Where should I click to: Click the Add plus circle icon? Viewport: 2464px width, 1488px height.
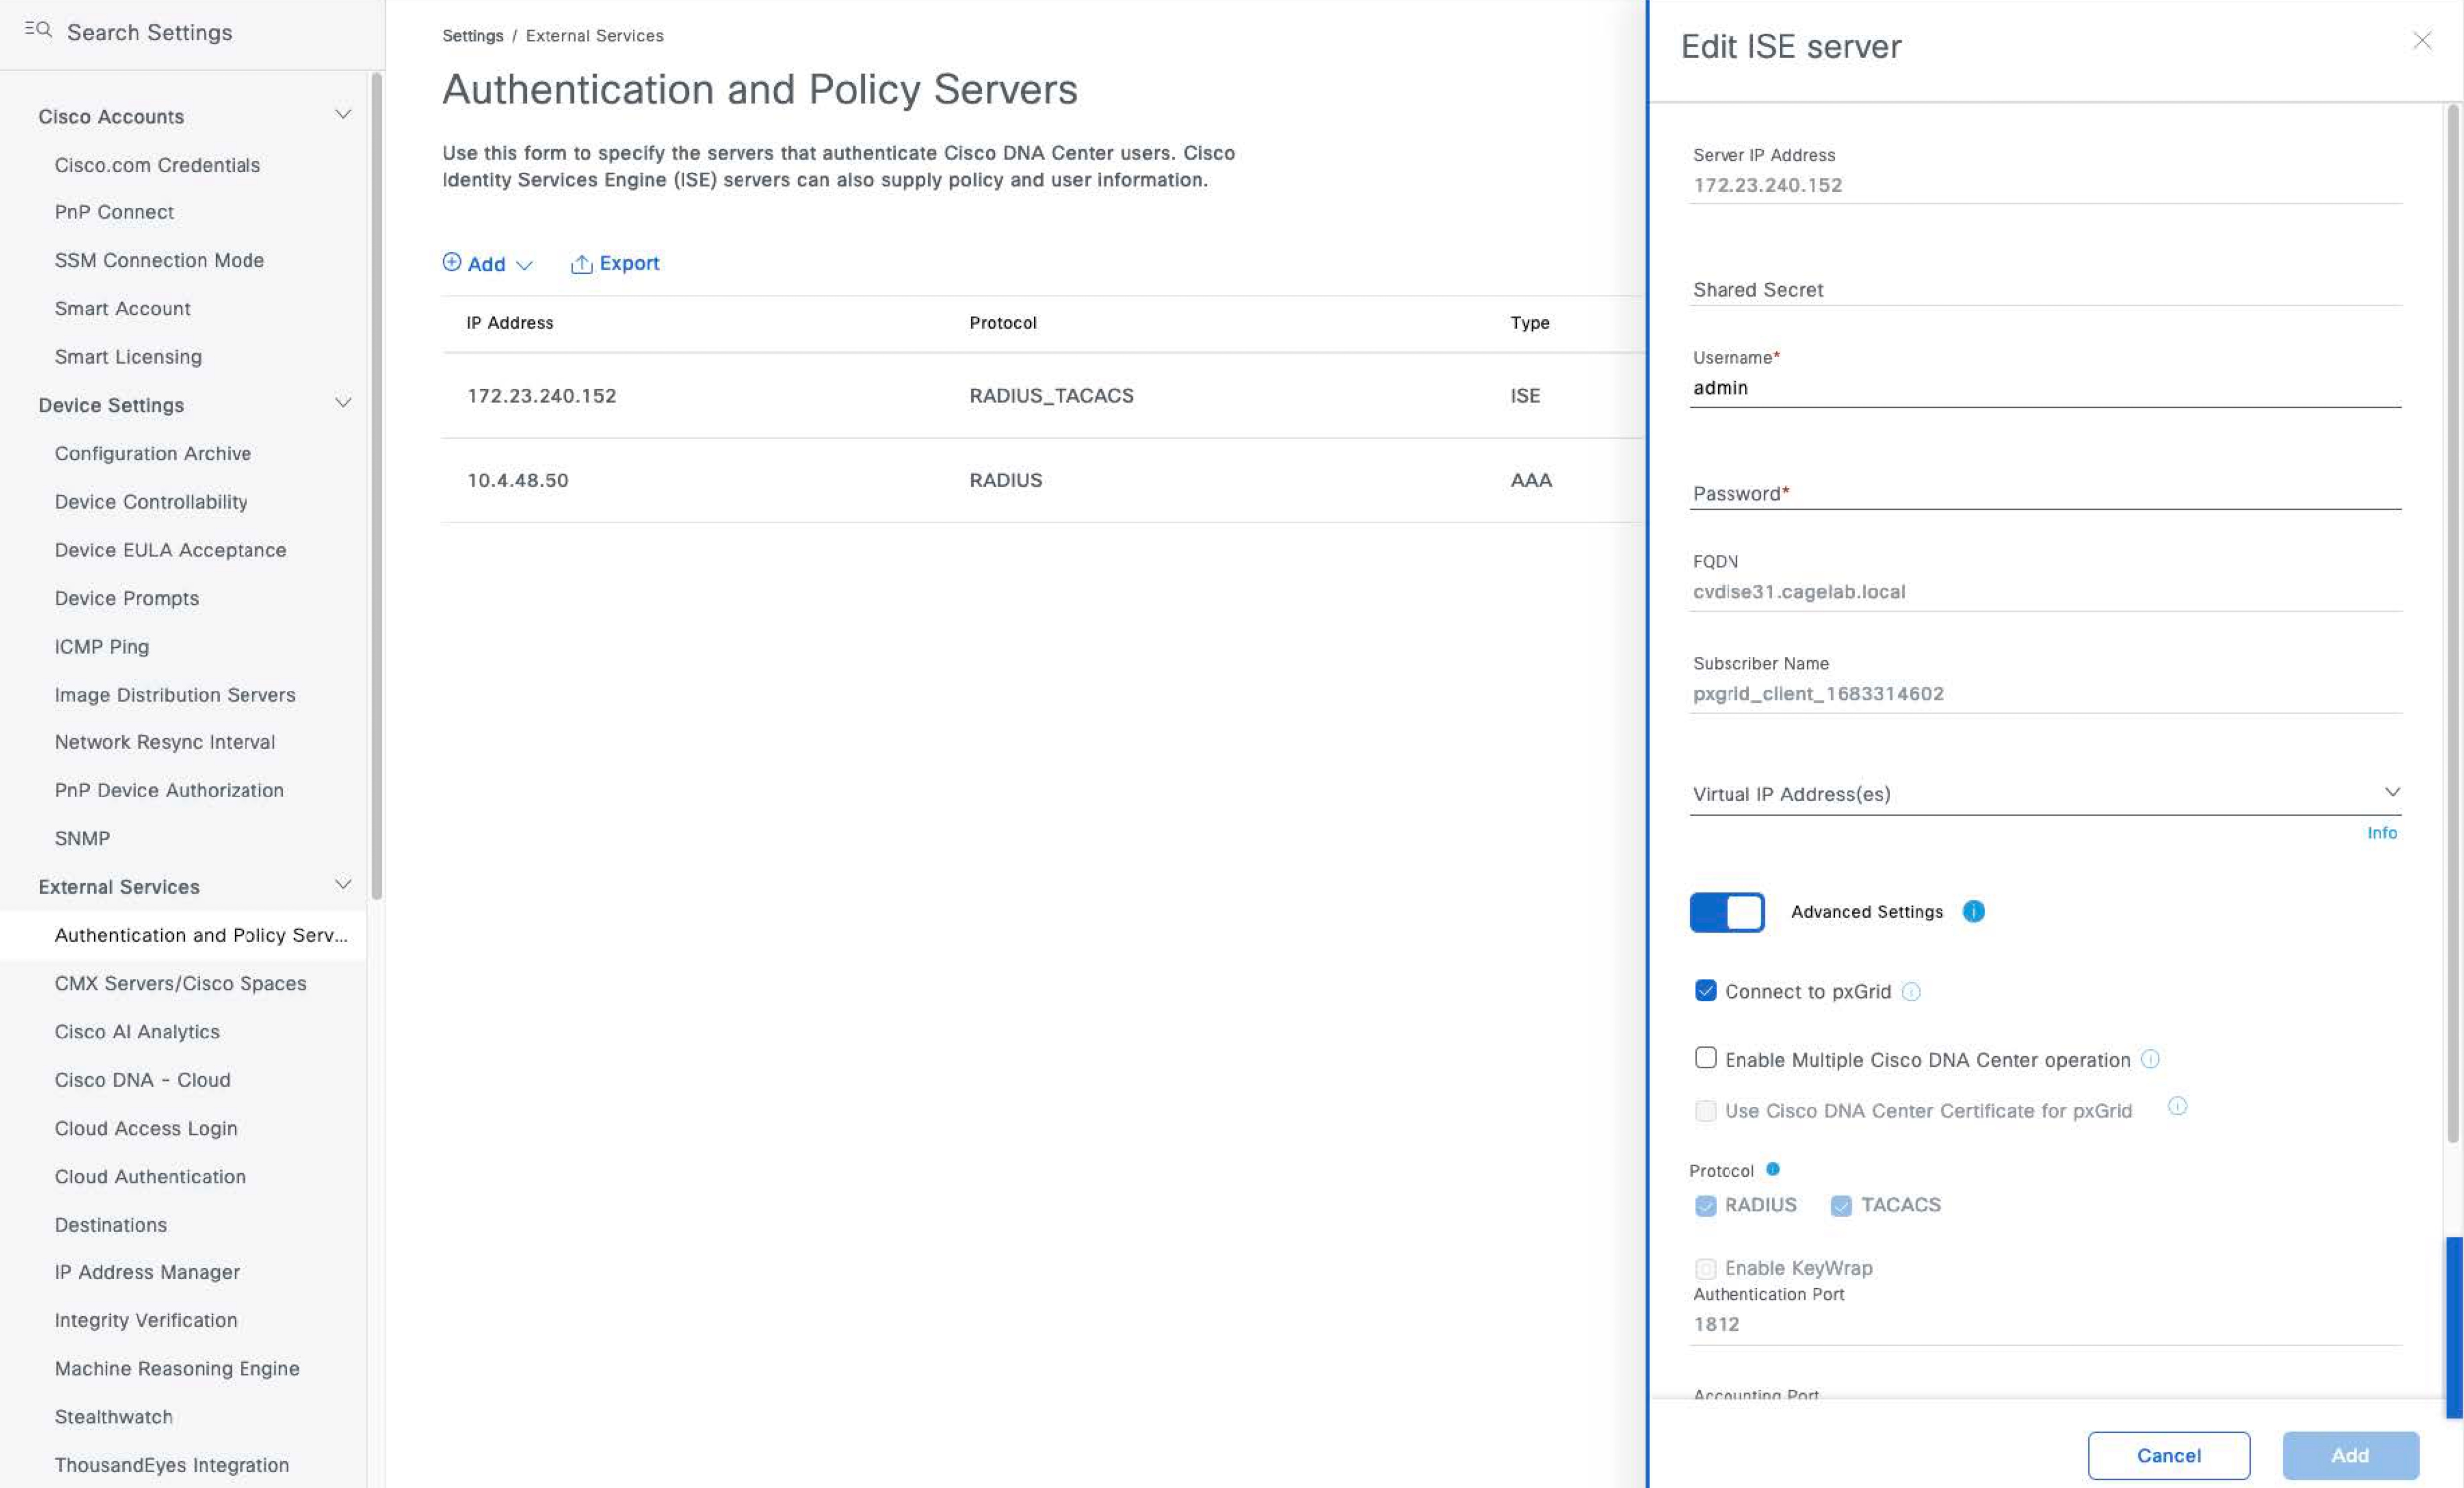point(452,262)
